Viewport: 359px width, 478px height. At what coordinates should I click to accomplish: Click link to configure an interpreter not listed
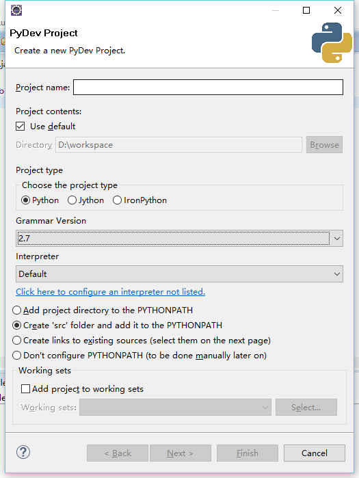click(110, 292)
